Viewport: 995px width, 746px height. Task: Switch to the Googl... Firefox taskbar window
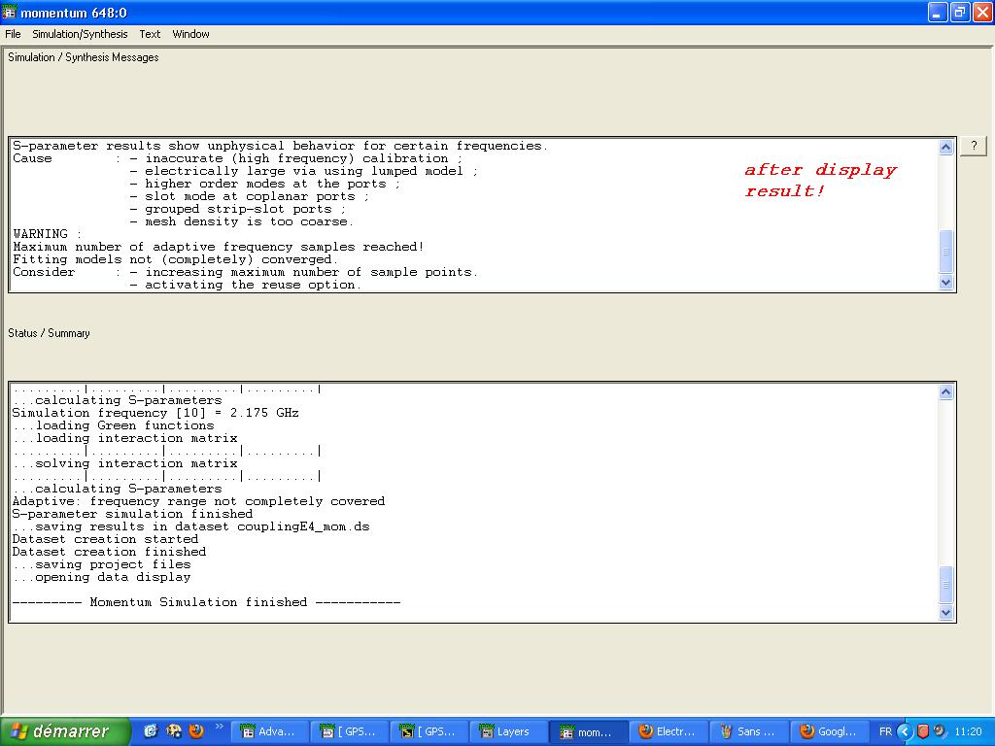[828, 732]
